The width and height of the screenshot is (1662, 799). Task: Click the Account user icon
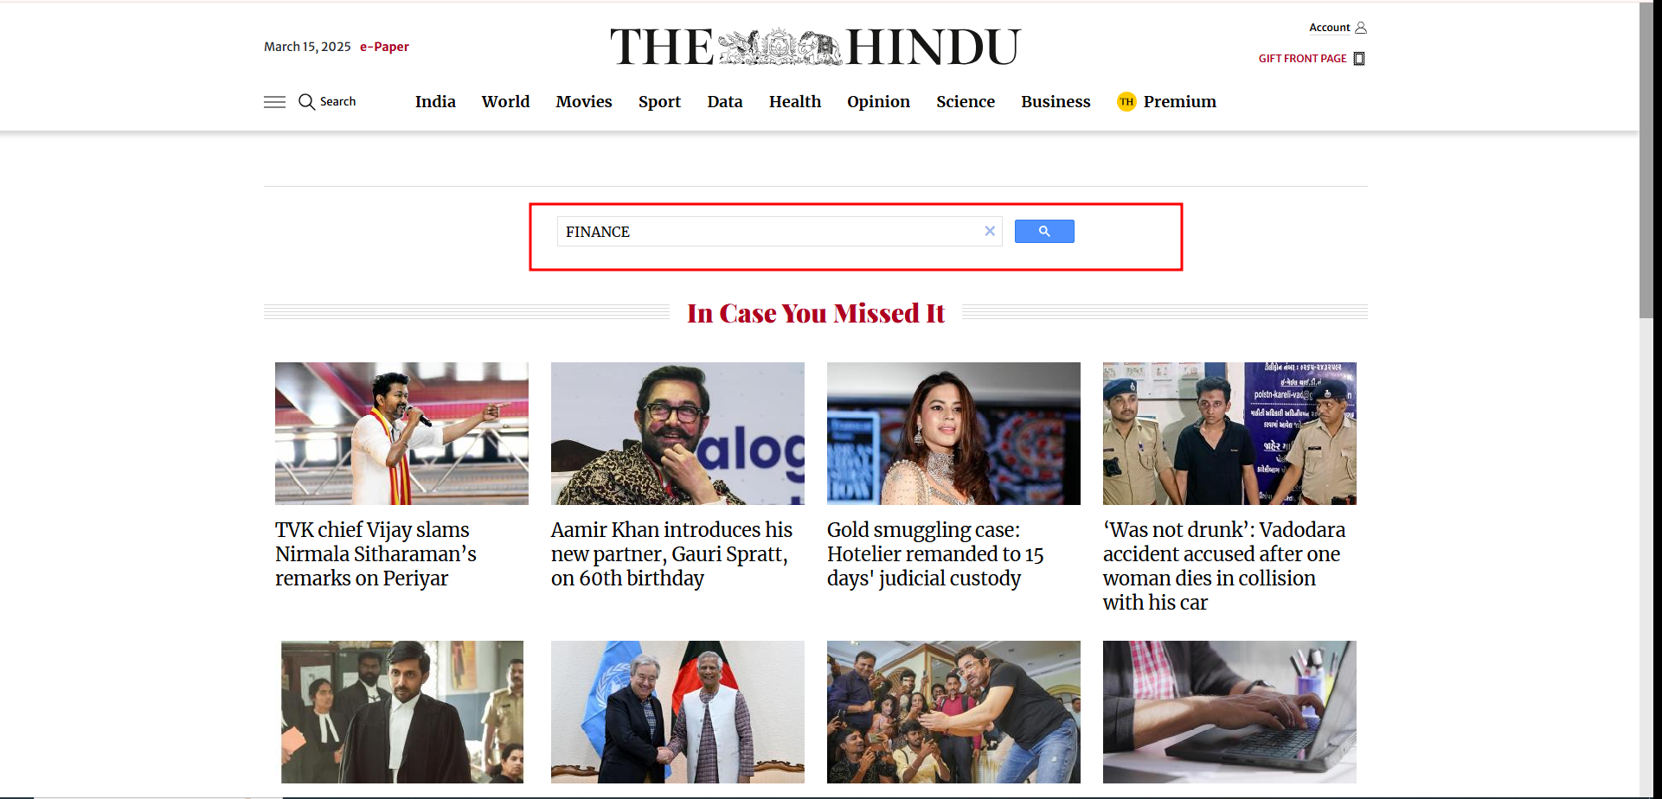1361,28
